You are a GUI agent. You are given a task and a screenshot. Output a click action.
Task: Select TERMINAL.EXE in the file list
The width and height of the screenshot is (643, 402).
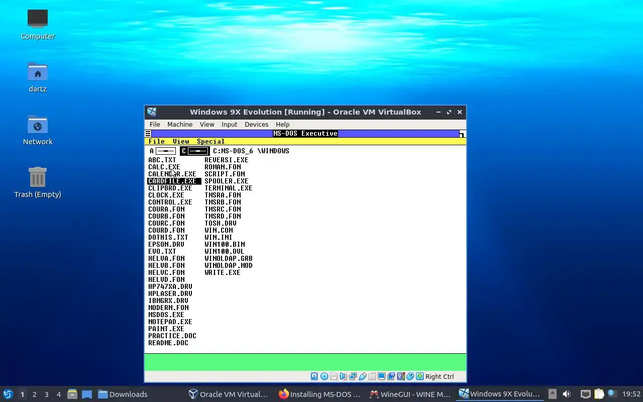pos(228,188)
